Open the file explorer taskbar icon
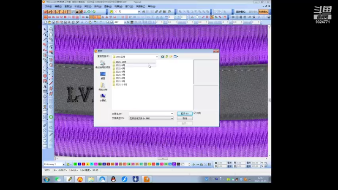 [91, 179]
